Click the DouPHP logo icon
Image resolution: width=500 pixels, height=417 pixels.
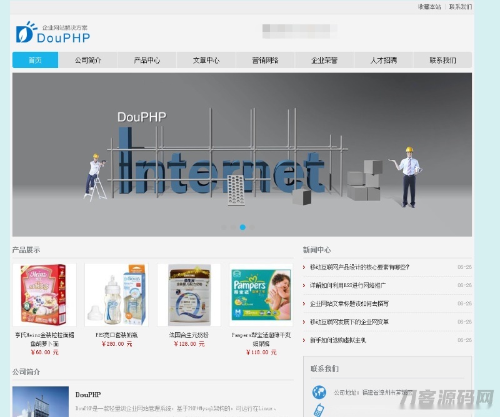tap(24, 32)
